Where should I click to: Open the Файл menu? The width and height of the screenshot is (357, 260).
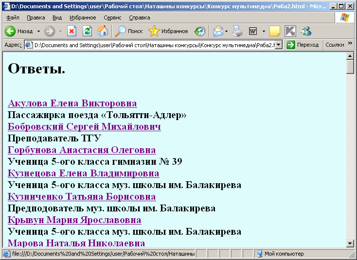(x=13, y=17)
